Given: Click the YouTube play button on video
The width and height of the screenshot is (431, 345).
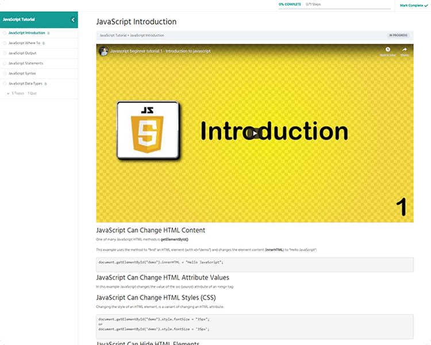Looking at the screenshot, I should pos(255,133).
